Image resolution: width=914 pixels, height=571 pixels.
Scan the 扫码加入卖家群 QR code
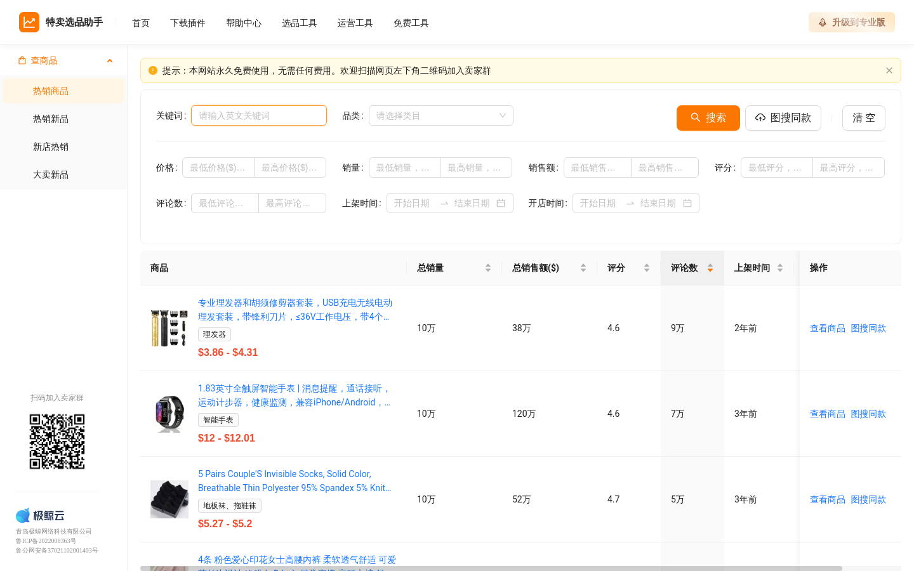[x=57, y=442]
